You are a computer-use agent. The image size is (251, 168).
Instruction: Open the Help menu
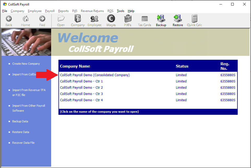pyautogui.click(x=131, y=11)
